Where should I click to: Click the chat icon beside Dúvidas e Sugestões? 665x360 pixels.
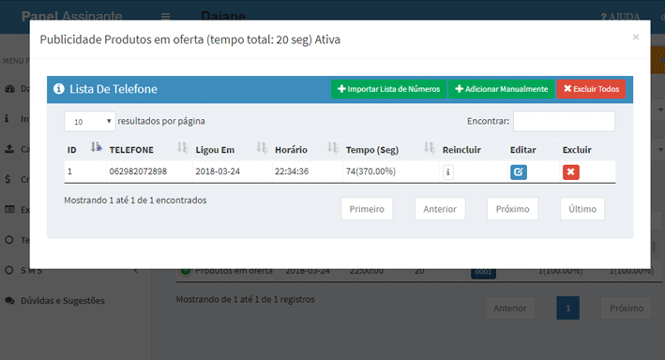[x=9, y=301]
